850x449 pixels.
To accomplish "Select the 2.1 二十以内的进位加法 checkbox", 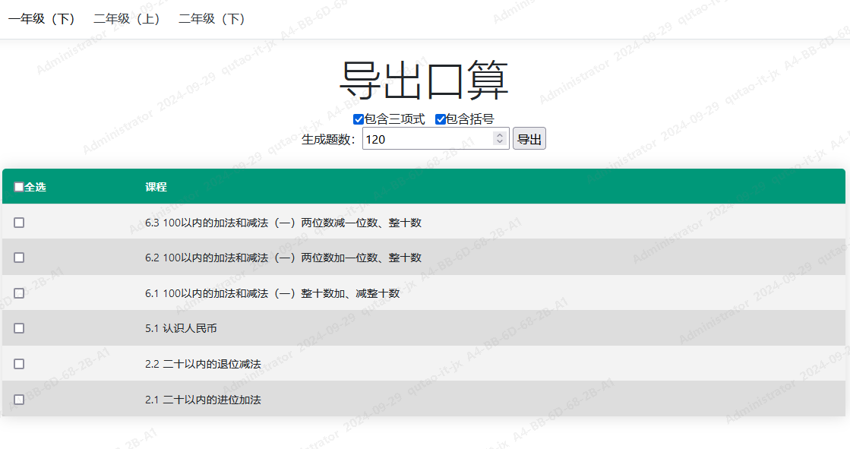I will click(x=19, y=400).
